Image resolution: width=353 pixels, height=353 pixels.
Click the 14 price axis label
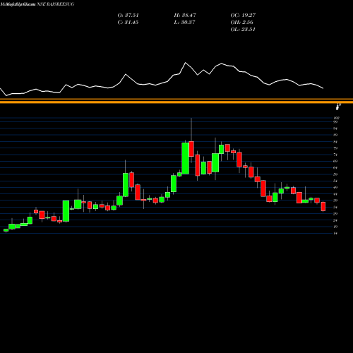pyautogui.click(x=335, y=233)
